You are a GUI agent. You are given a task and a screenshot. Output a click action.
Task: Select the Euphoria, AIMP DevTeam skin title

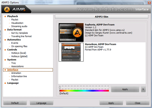[x=100, y=25]
